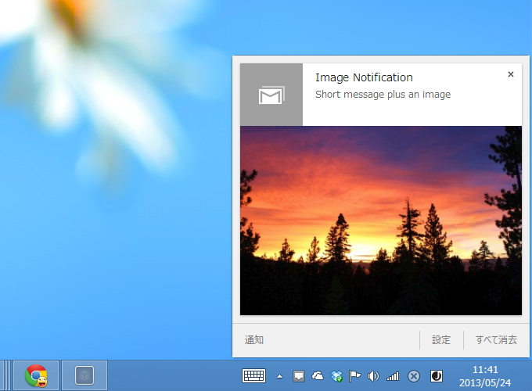Viewport: 532px width, 391px height.
Task: Click the black-and-white J input tray icon
Action: tap(437, 376)
